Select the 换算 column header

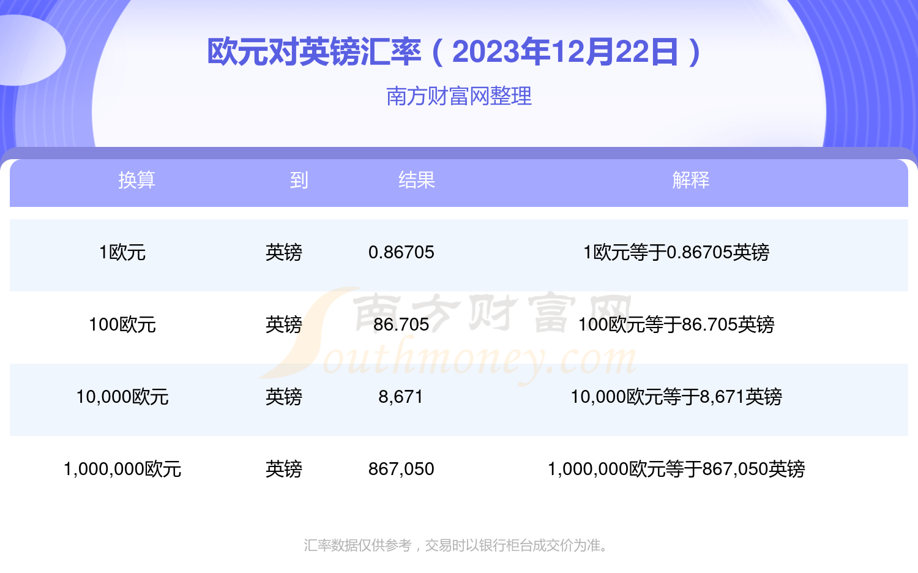(x=136, y=180)
